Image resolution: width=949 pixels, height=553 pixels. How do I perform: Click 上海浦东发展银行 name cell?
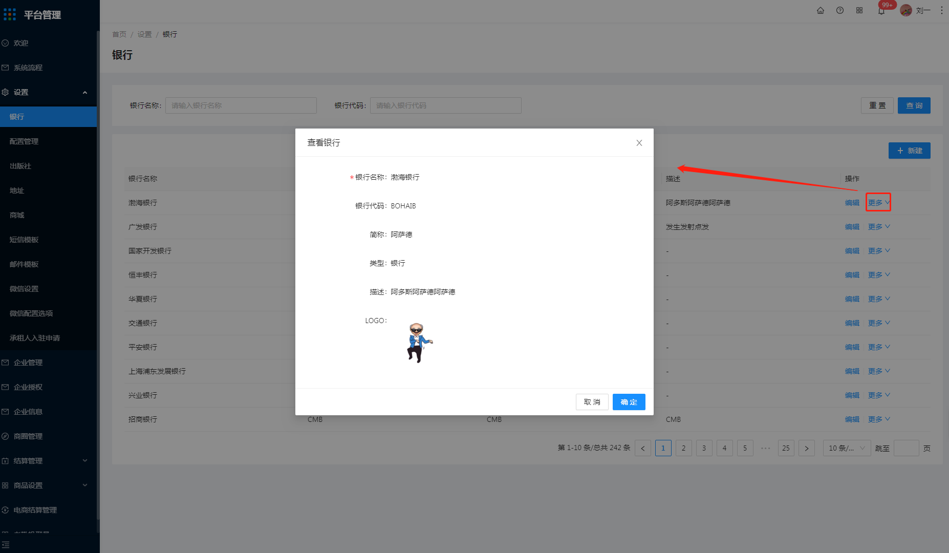click(157, 371)
